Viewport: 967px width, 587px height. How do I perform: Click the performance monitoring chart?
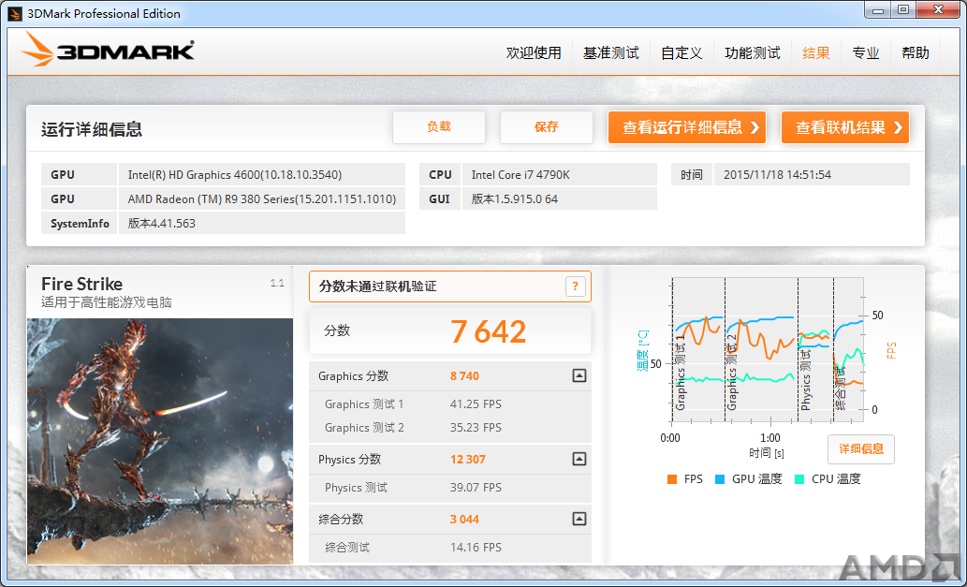click(x=768, y=349)
